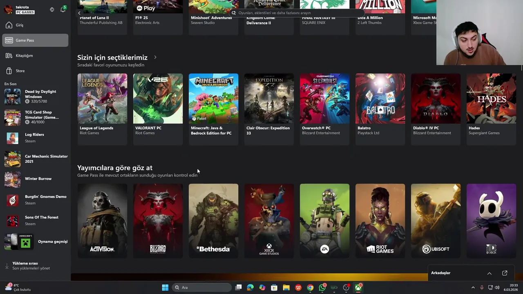Browse Riot Games publisher card
Screen dimensions: 523x294
click(x=380, y=221)
